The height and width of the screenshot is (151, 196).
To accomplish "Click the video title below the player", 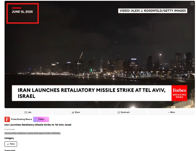I will pyautogui.click(x=38, y=125).
